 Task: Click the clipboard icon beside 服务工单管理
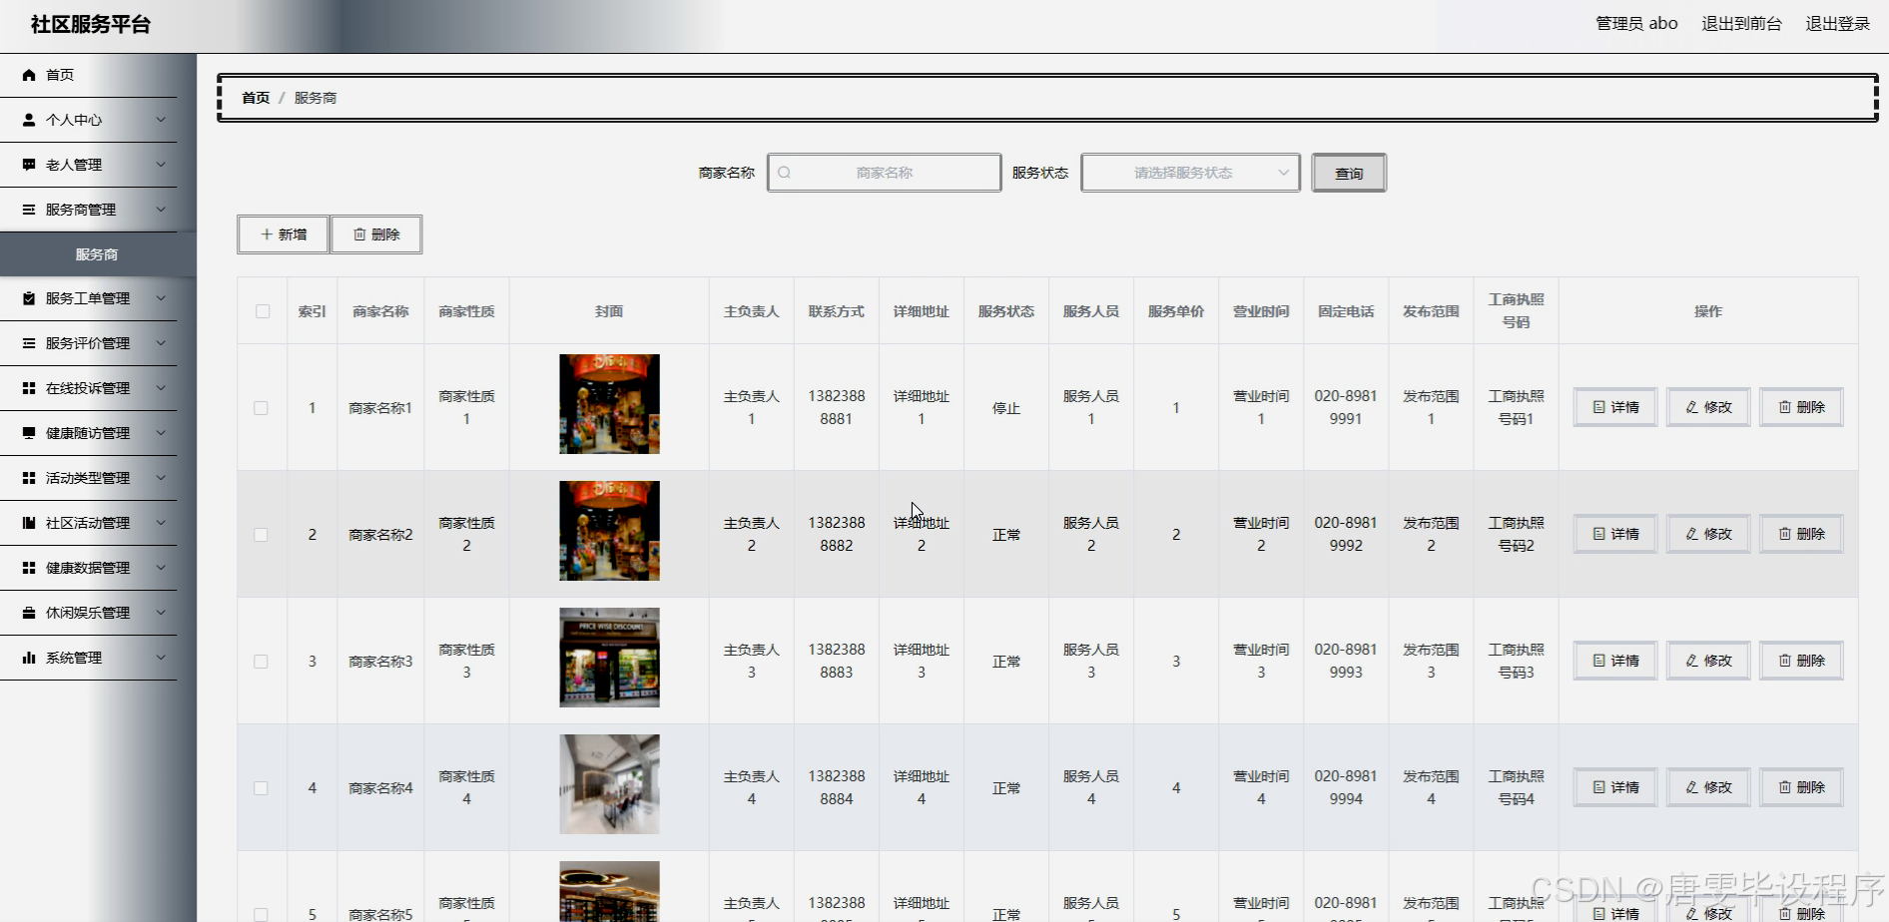coord(29,298)
